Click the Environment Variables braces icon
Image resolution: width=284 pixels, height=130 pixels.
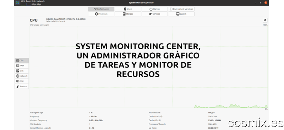(171, 9)
